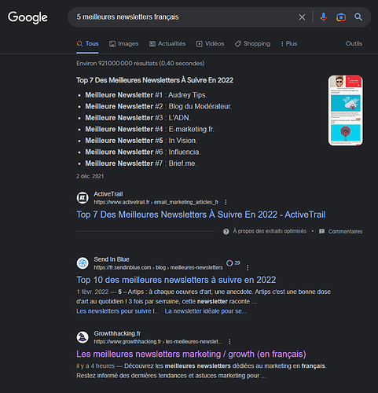Clear the search query with the X icon
Viewport: 378px width, 393px height.
[302, 17]
